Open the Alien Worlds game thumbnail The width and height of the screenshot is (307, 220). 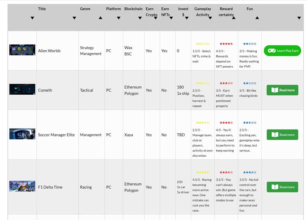(x=22, y=50)
